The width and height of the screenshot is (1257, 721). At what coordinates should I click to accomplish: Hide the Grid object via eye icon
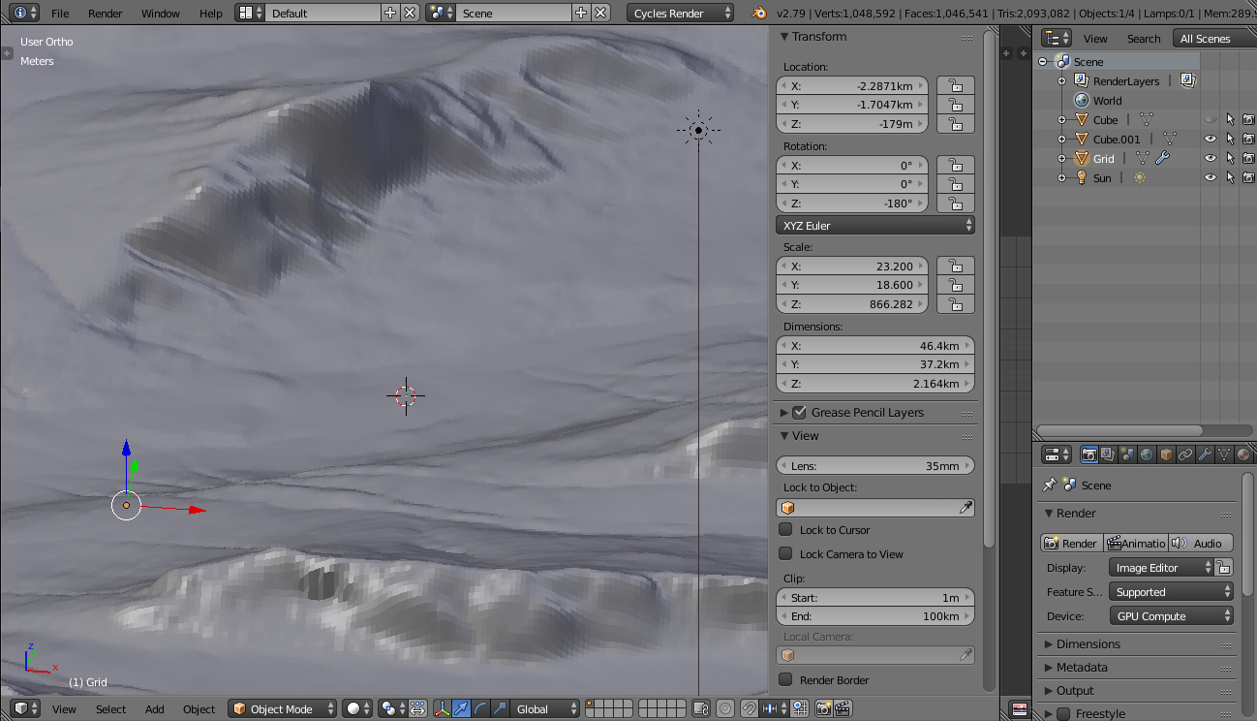[1211, 158]
